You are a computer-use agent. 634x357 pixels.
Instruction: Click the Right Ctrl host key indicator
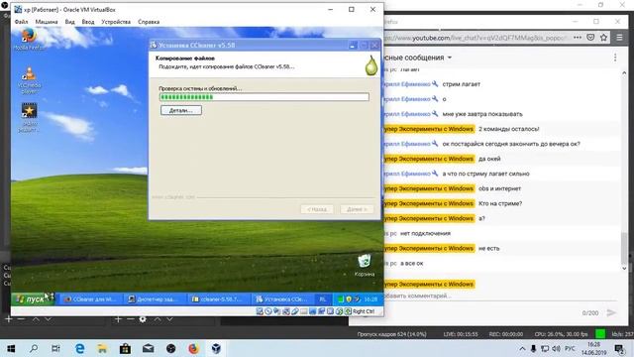(x=364, y=311)
